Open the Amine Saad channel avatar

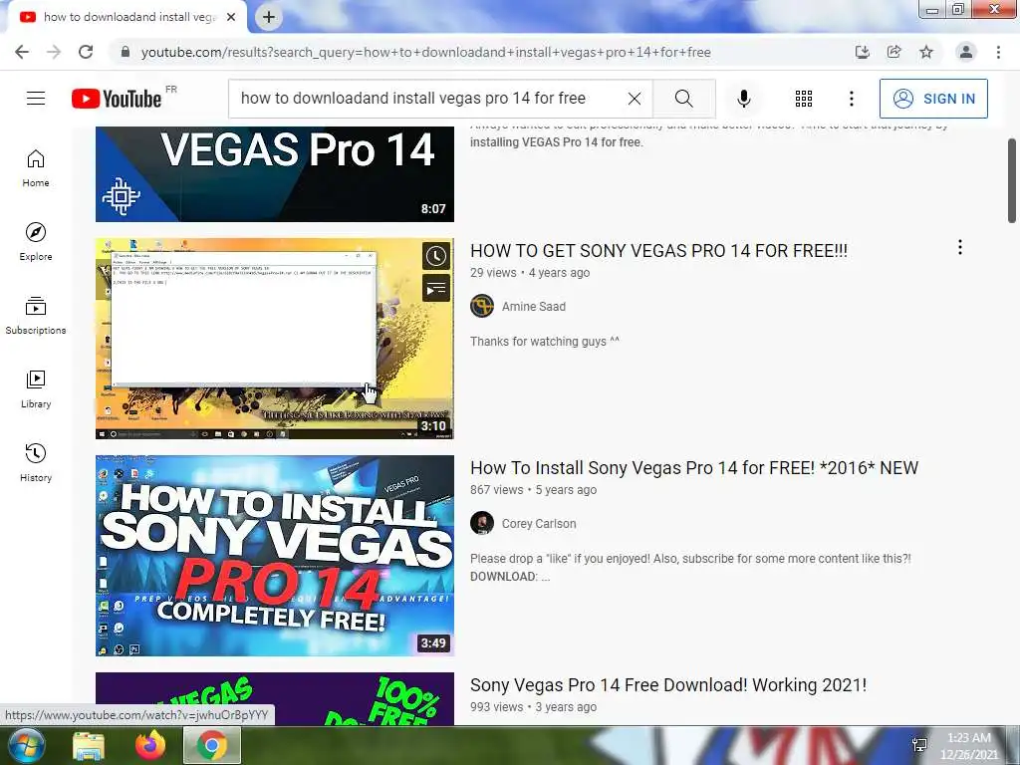(x=482, y=306)
